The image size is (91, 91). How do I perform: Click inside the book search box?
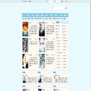56,8
